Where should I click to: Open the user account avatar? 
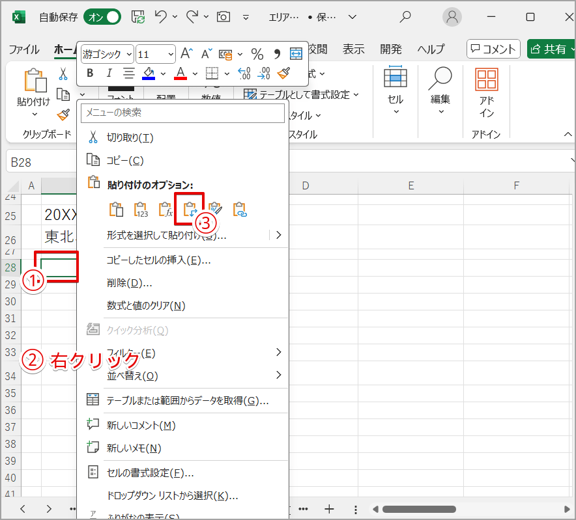(452, 17)
